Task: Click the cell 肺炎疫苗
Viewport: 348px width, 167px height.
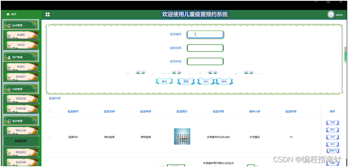Action: 109,137
